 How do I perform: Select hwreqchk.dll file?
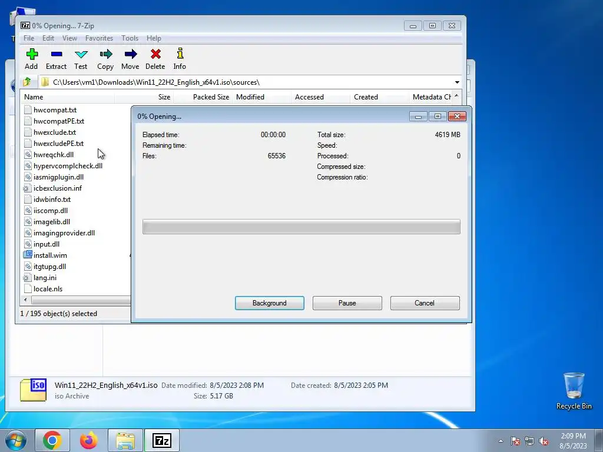(x=54, y=155)
